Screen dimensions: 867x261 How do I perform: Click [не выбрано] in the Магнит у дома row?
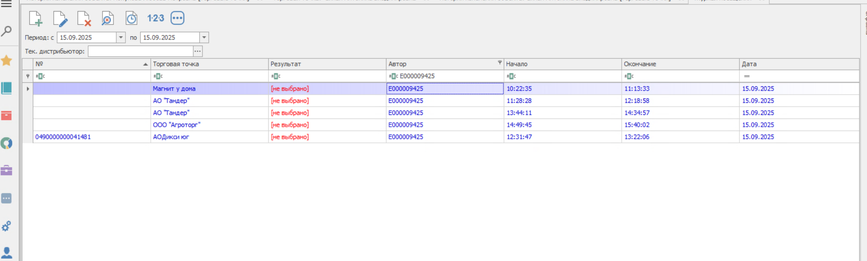[x=290, y=89]
